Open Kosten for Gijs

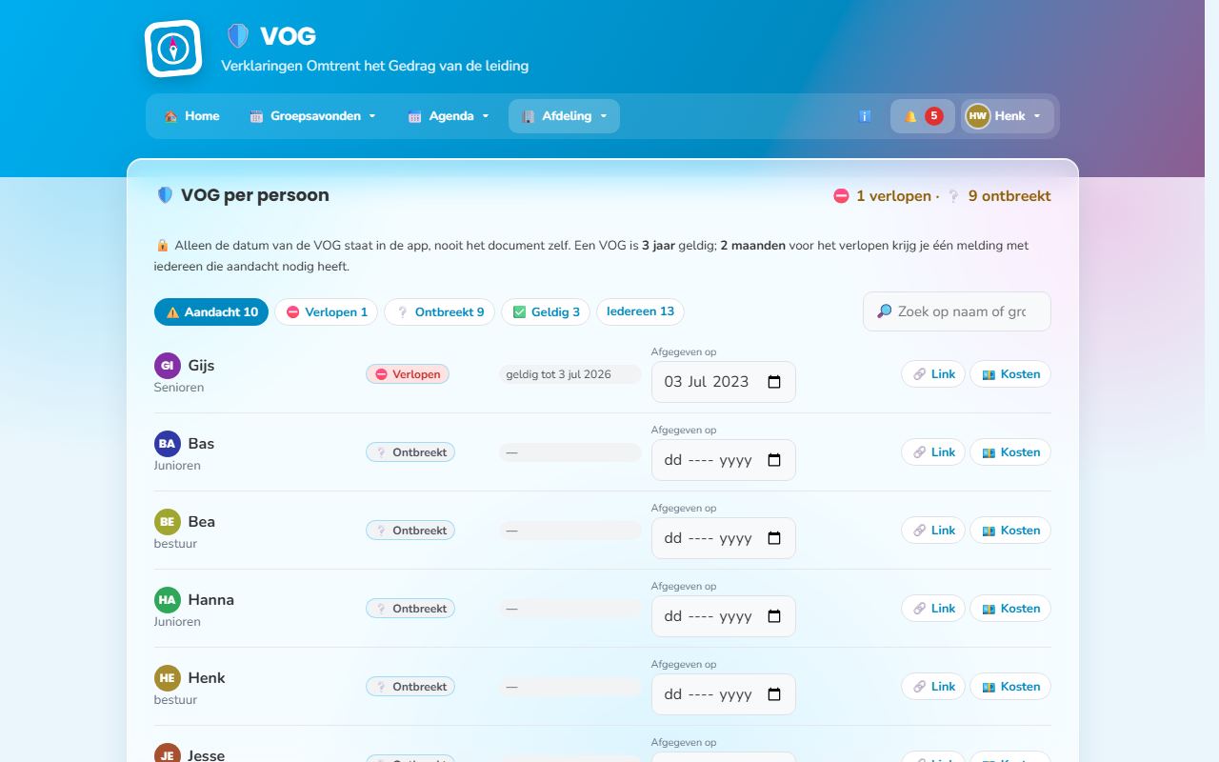pos(1010,374)
